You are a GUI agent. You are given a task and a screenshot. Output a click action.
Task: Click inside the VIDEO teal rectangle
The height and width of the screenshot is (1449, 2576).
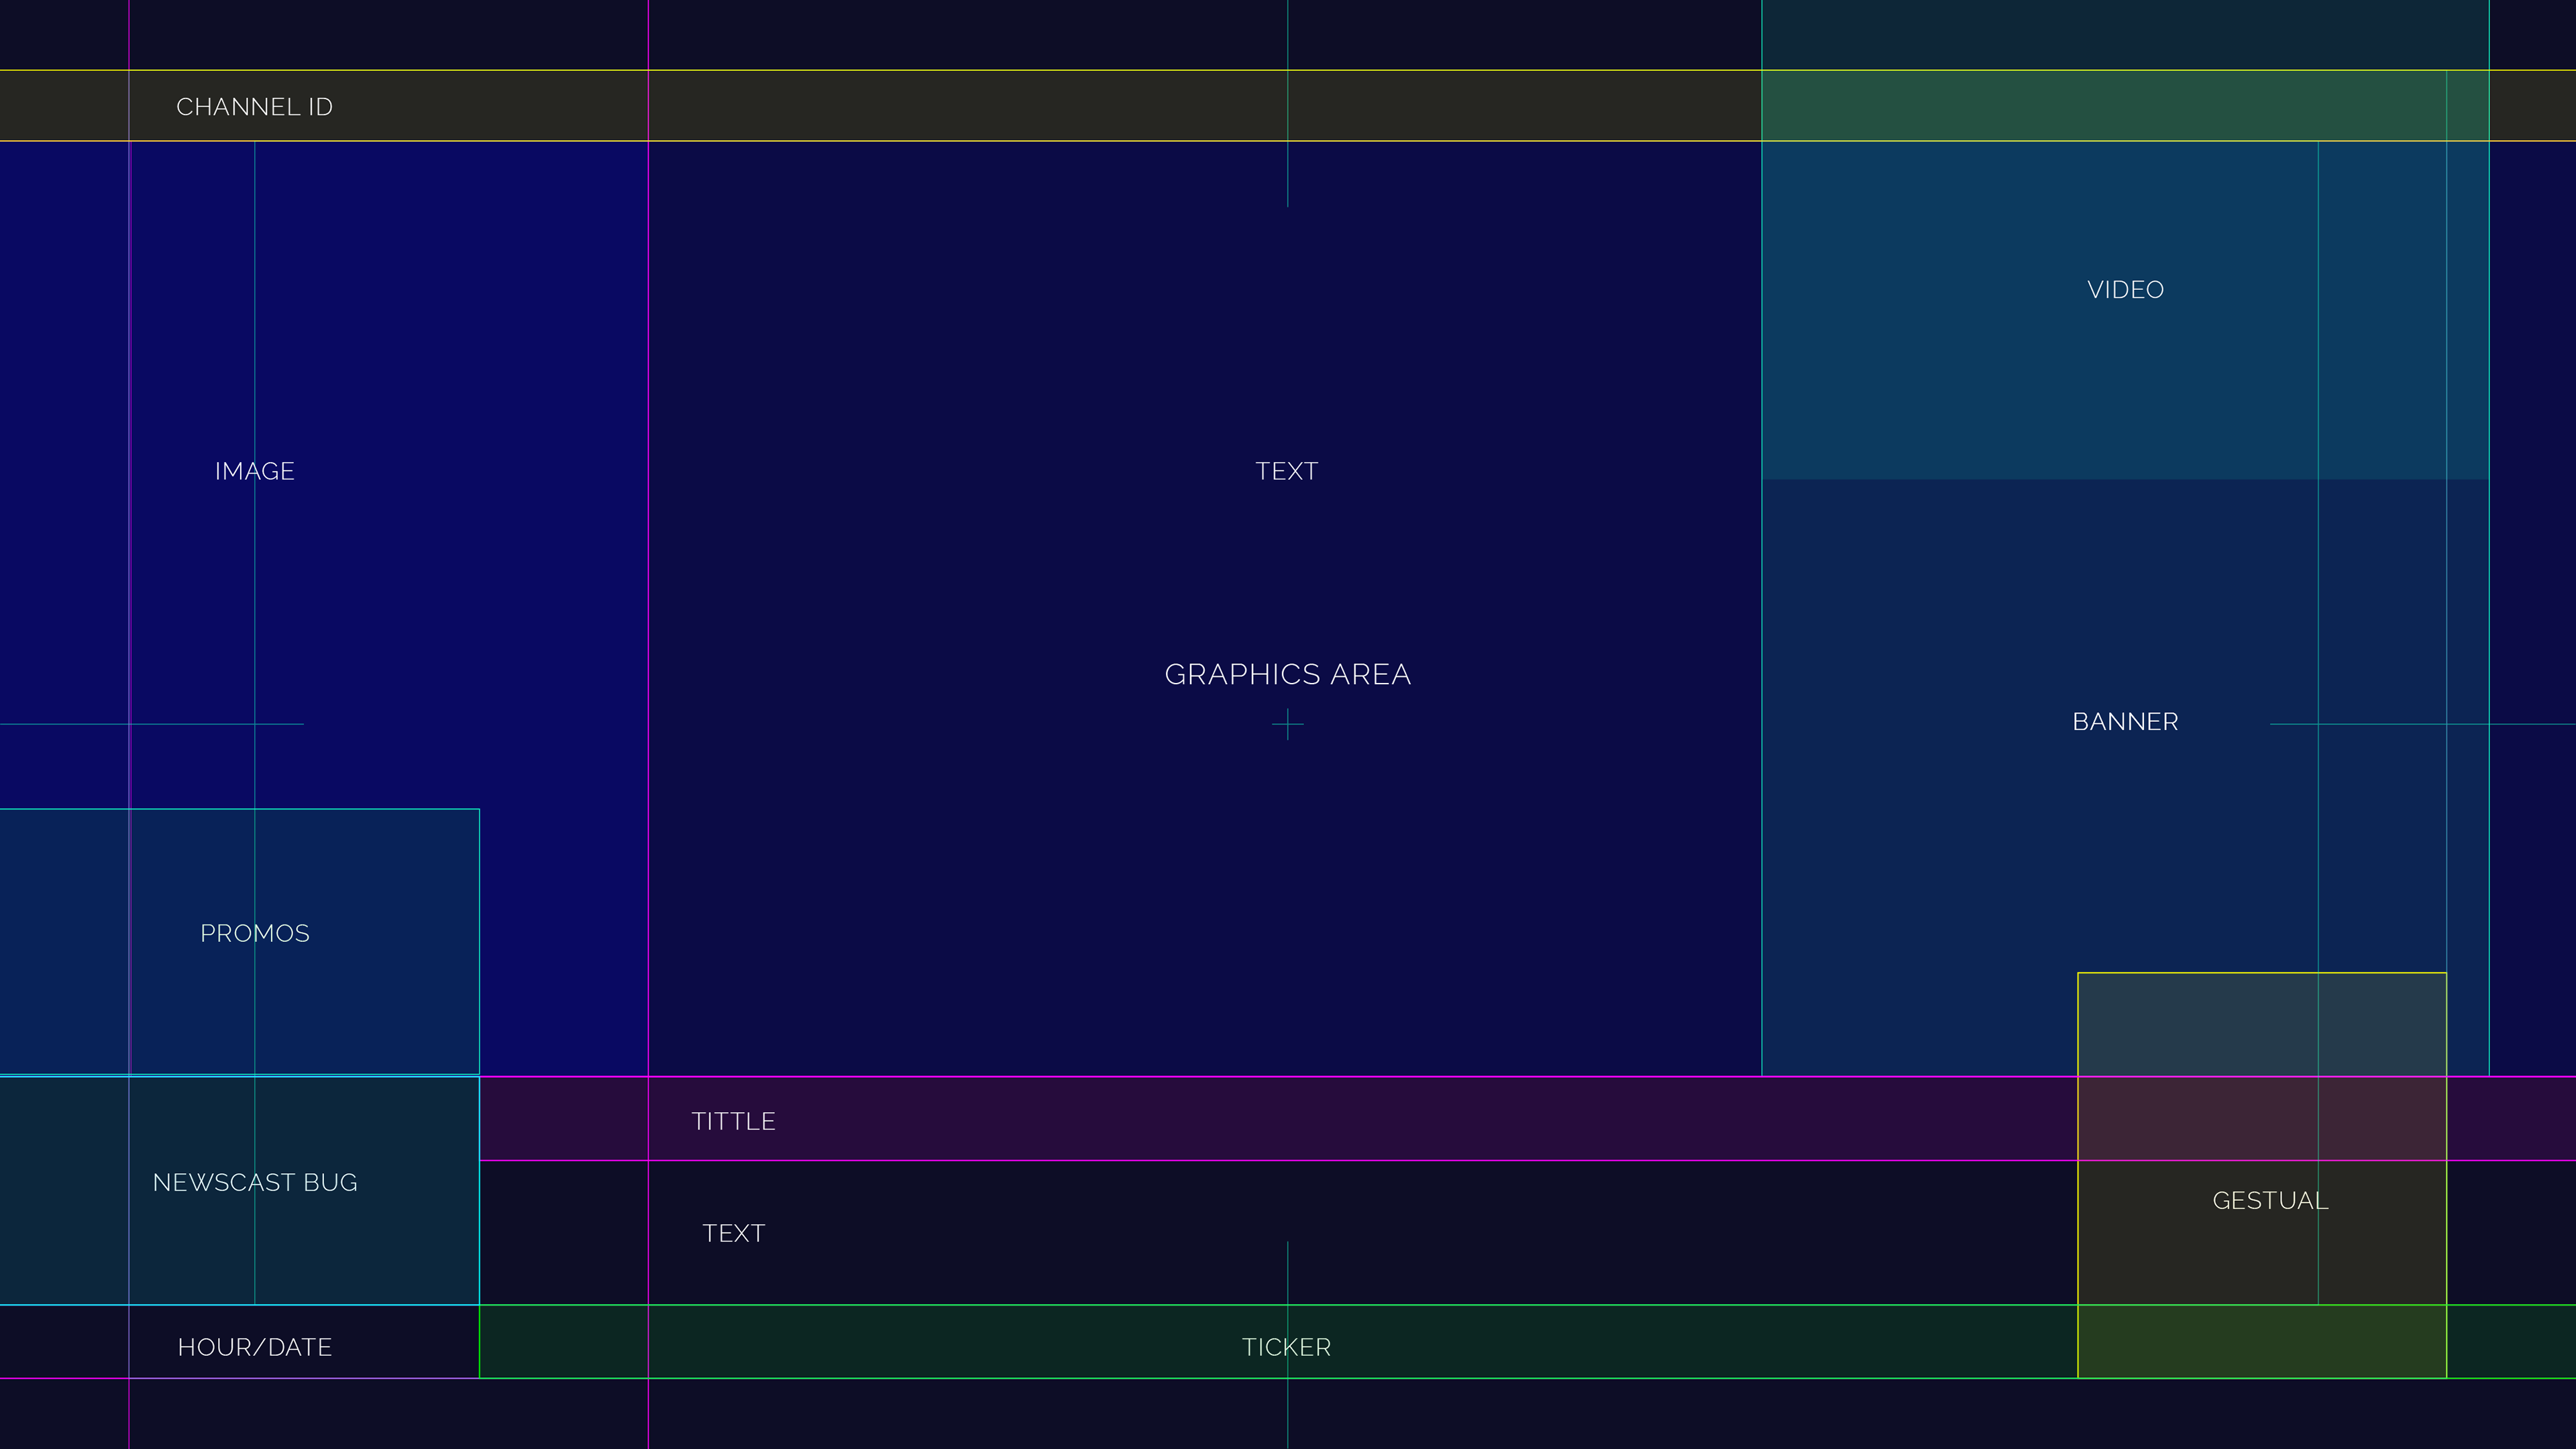pyautogui.click(x=1950, y=380)
